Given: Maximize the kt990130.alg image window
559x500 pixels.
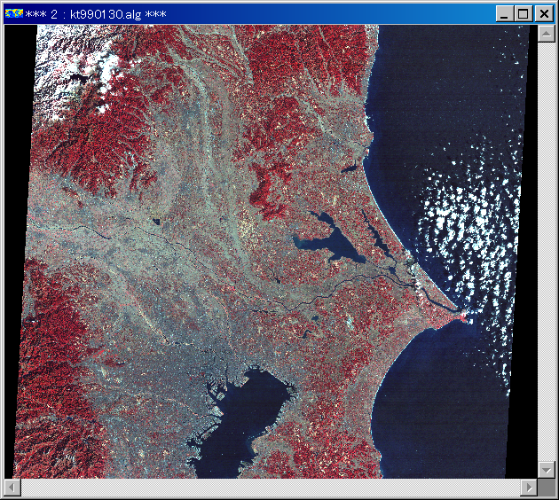Looking at the screenshot, I should click(x=523, y=14).
